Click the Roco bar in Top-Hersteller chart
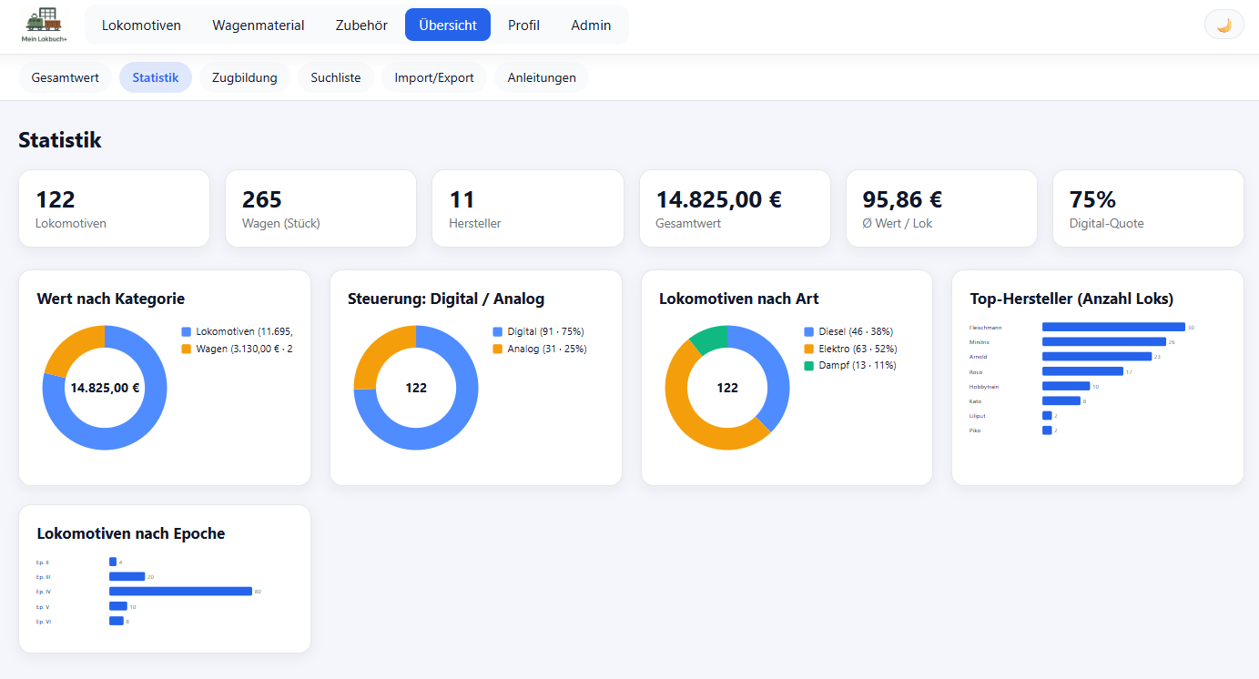The height and width of the screenshot is (679, 1259). tap(1082, 371)
